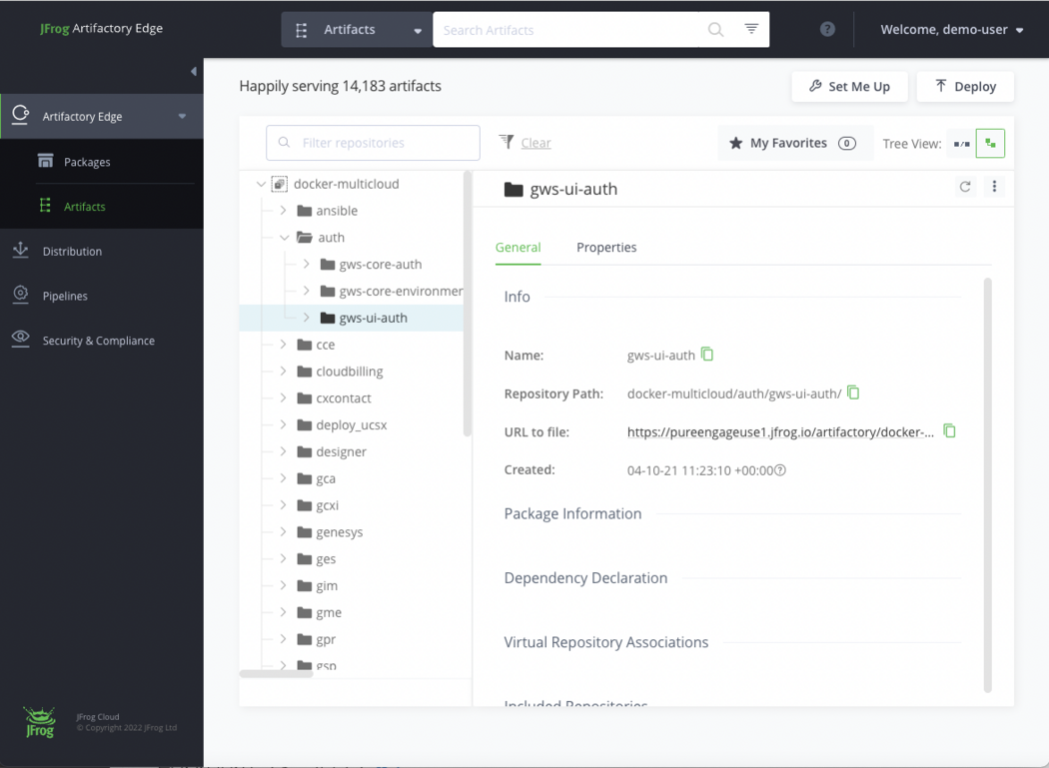This screenshot has height=768, width=1049.
Task: Click the JFrog Artifactory Edge logo
Action: [101, 28]
